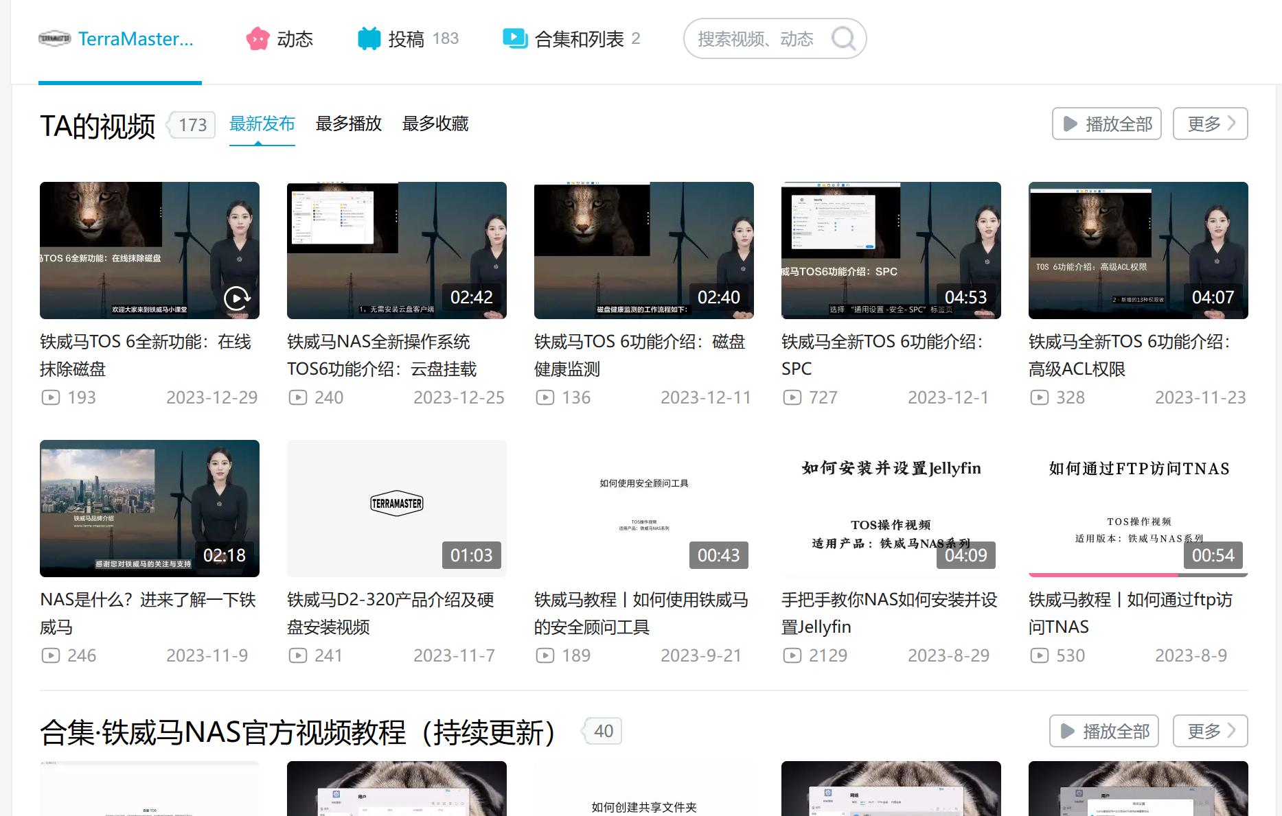The image size is (1282, 816).
Task: Open title 铁威马教程丨如何通过ftp访问TNAS
Action: tap(1130, 614)
